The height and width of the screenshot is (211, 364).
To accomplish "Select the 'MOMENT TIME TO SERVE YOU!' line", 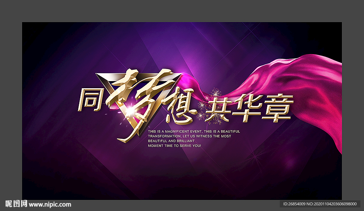I will click(x=175, y=146).
